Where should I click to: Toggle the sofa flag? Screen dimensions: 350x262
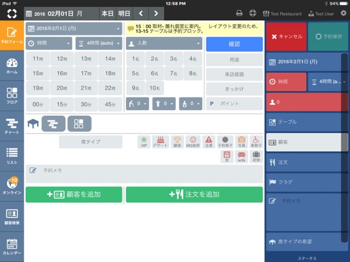[x=242, y=156]
